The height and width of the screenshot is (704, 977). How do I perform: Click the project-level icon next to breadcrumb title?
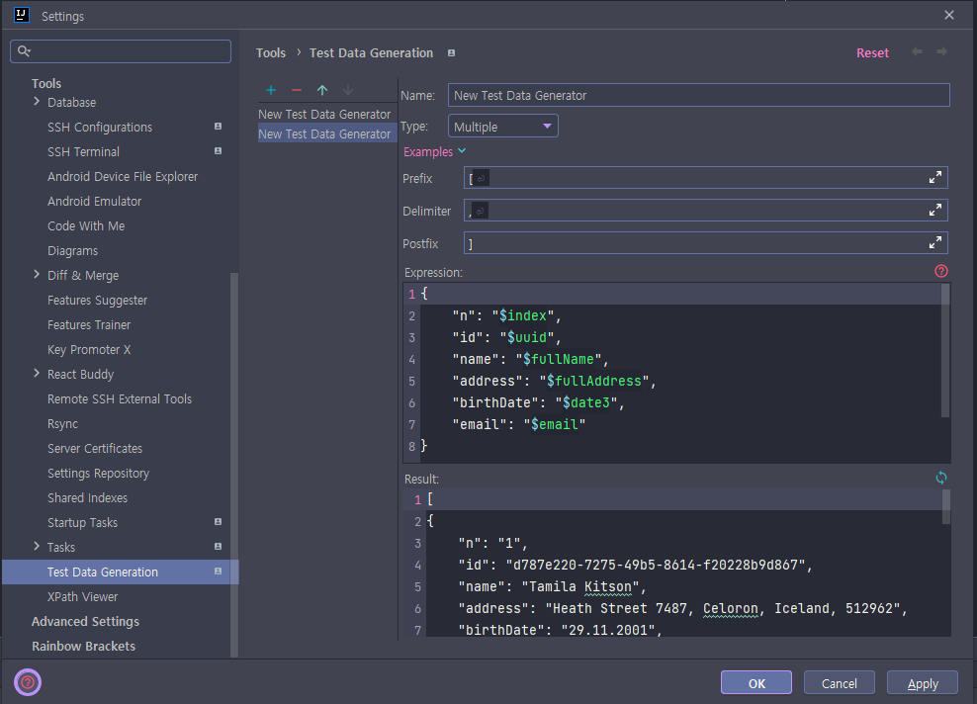coord(451,53)
